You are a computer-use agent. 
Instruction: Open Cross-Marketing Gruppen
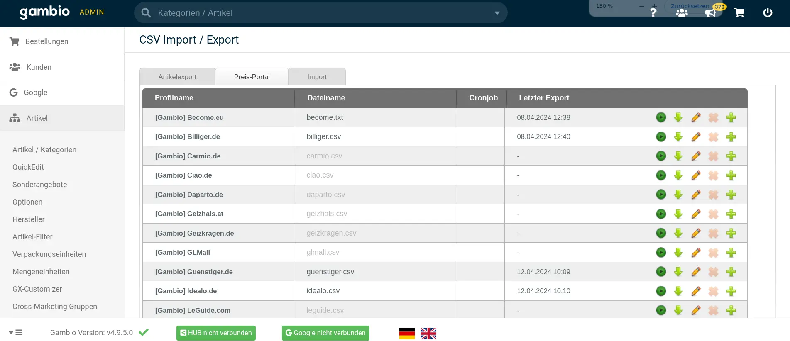click(x=55, y=307)
